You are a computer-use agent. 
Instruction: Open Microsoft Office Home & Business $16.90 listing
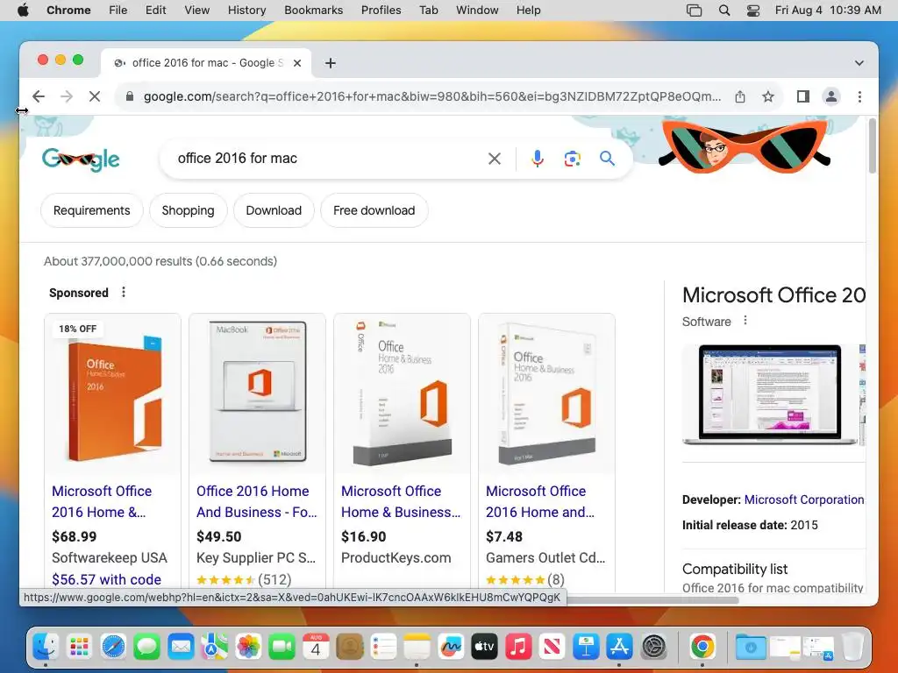(x=401, y=501)
